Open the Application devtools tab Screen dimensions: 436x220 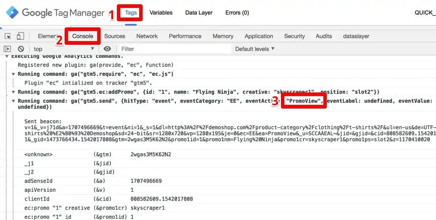tap(259, 36)
